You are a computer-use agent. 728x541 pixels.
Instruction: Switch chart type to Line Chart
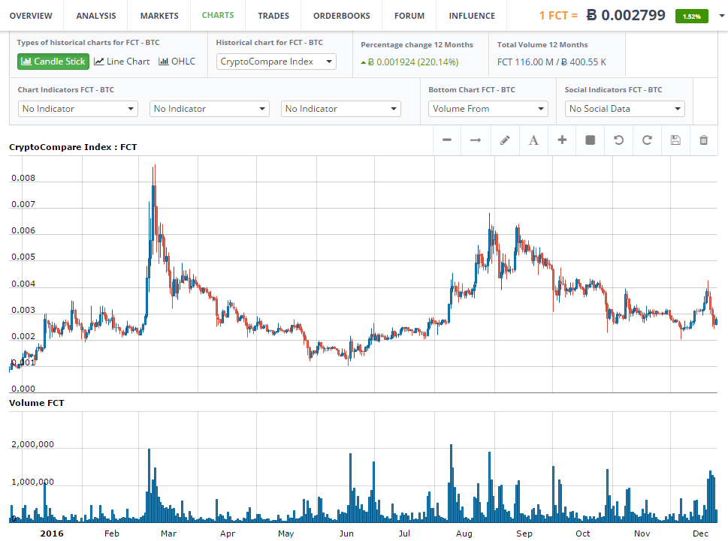point(122,62)
